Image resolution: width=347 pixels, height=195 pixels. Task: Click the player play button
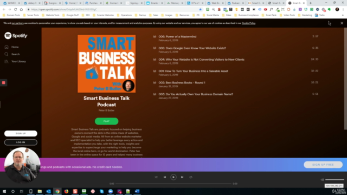click(x=173, y=177)
